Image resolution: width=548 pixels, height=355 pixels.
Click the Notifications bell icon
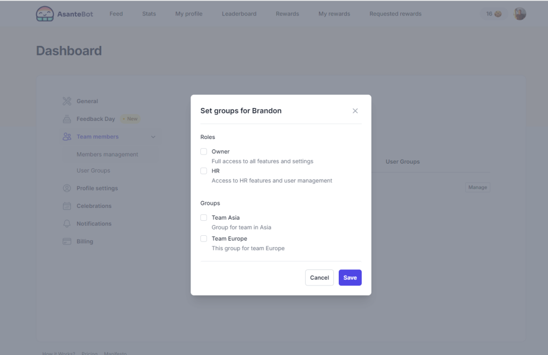pos(67,223)
